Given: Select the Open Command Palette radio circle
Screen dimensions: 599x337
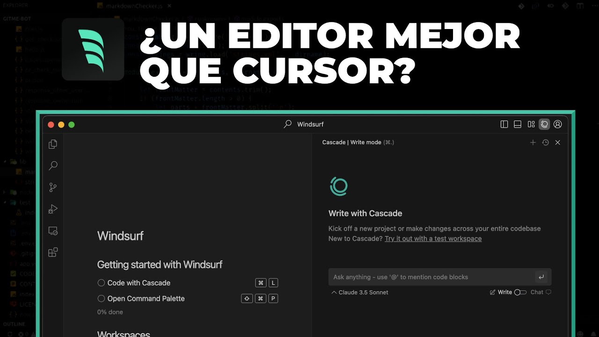Looking at the screenshot, I should coord(101,298).
